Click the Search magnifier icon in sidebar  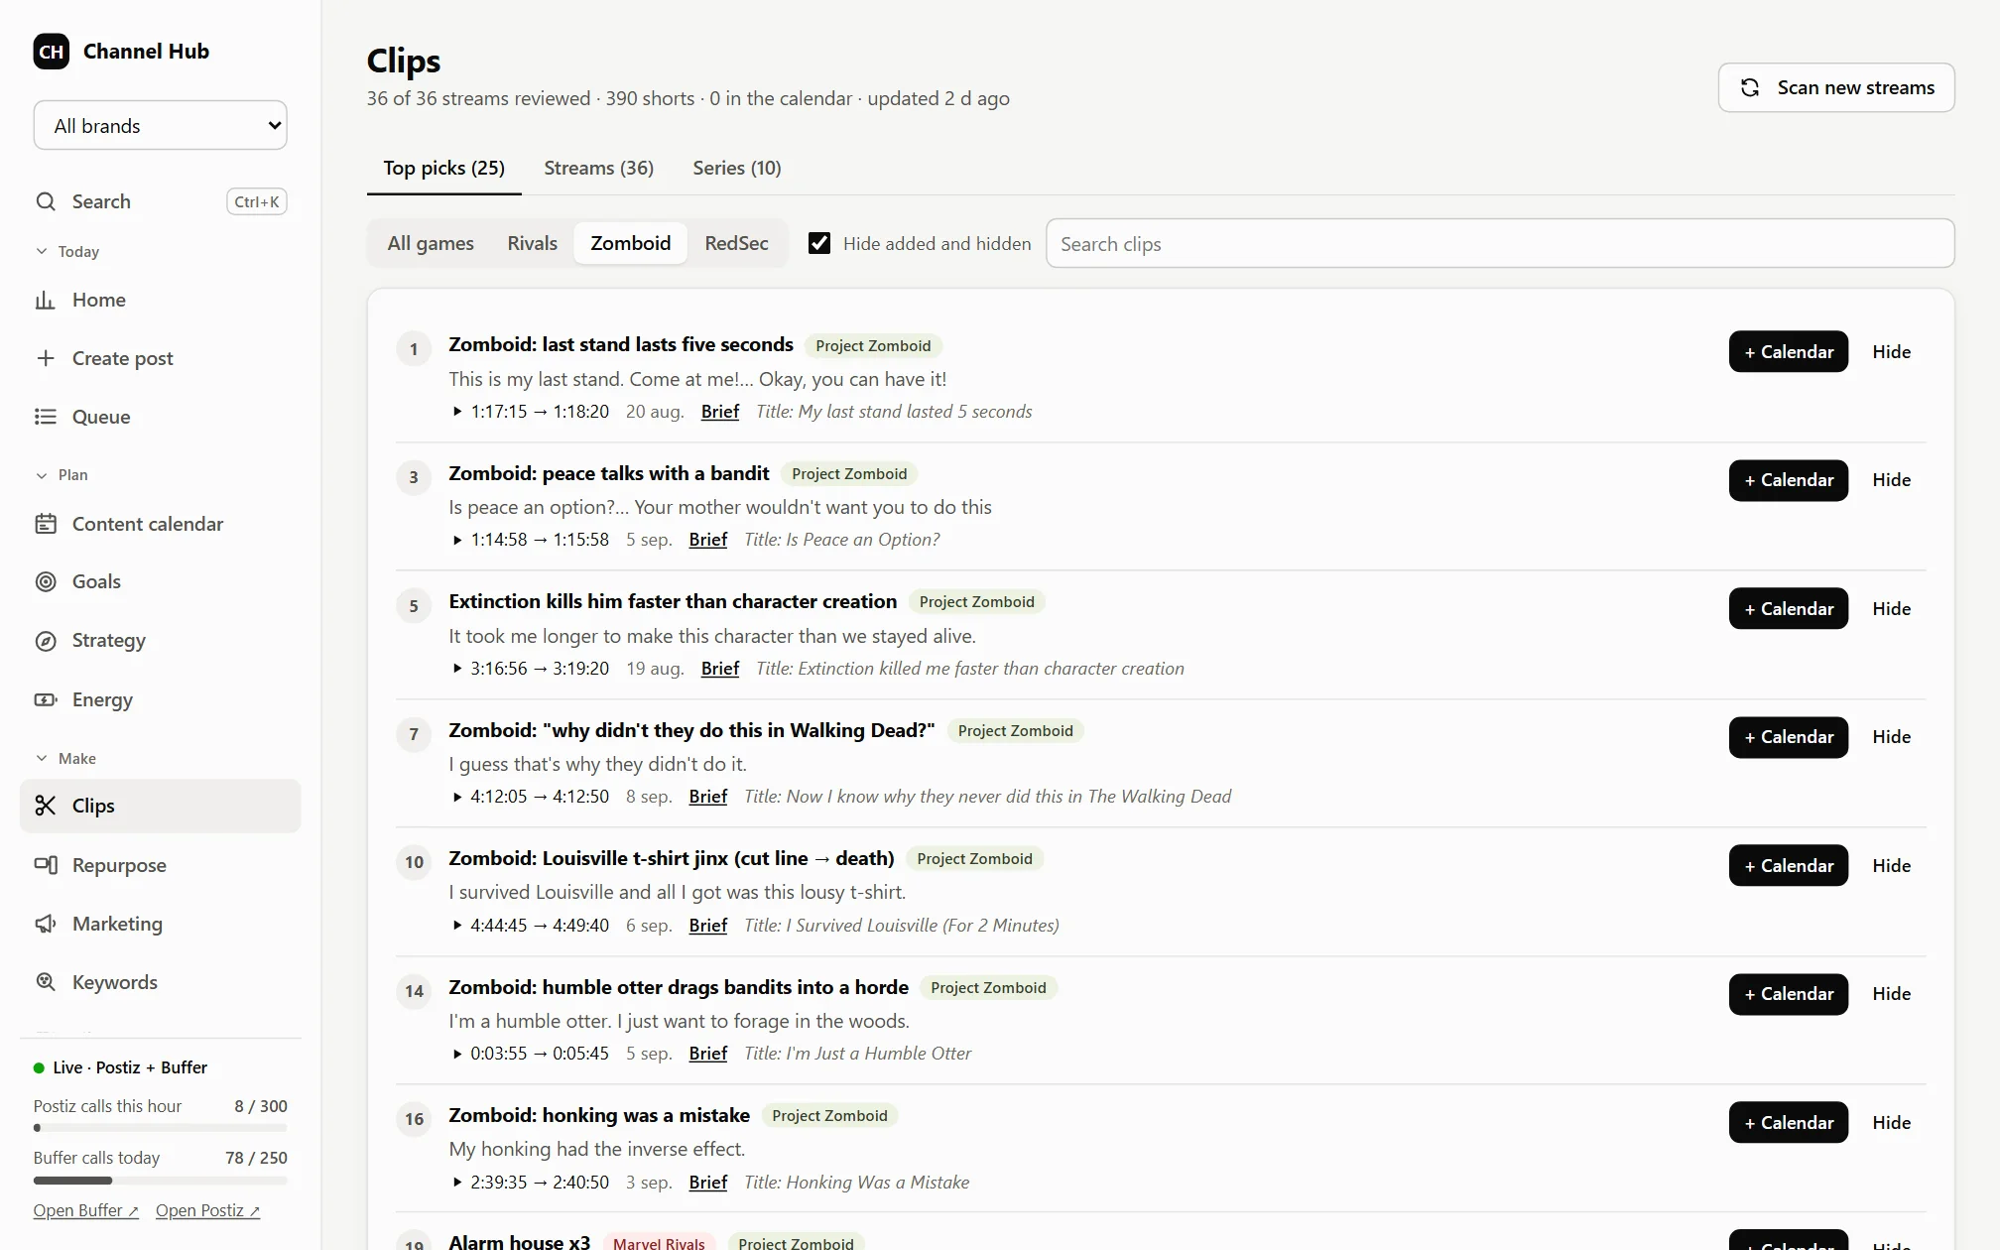coord(46,201)
